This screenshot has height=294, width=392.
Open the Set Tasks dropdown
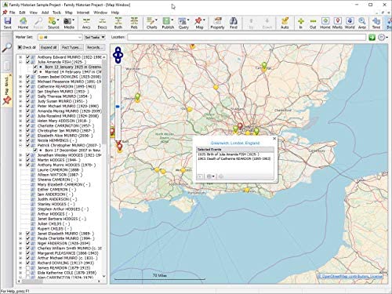pyautogui.click(x=95, y=38)
